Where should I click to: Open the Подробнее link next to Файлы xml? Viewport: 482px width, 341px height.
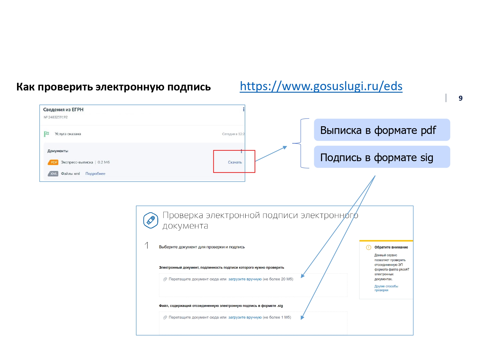95,174
